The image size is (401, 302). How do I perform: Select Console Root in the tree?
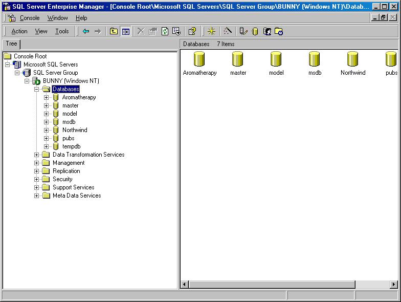(30, 56)
